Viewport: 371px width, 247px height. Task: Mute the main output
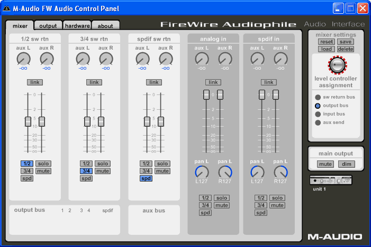[325, 164]
